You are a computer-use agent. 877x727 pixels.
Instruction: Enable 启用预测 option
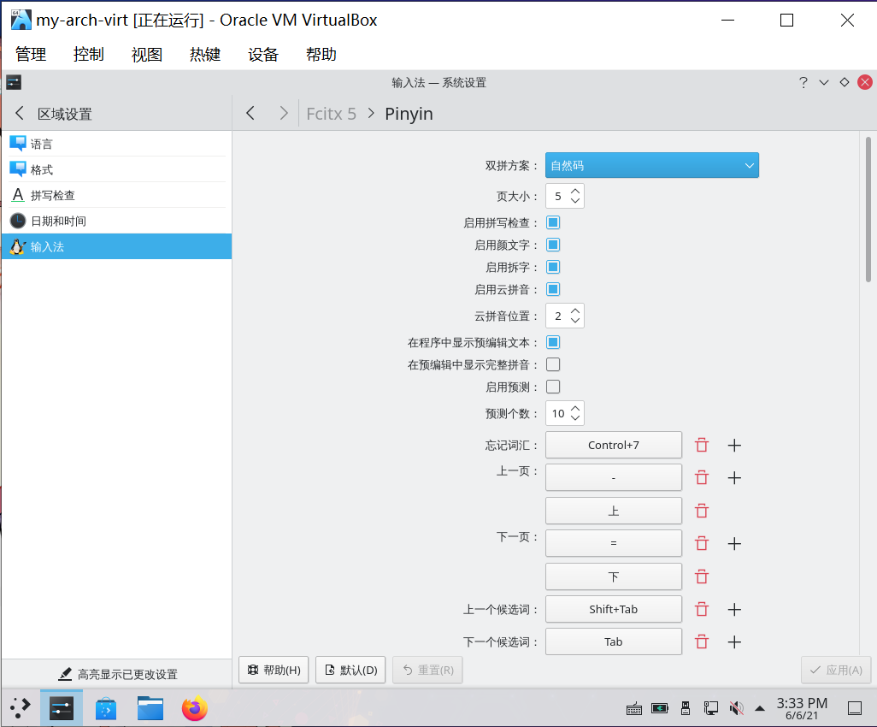point(552,386)
